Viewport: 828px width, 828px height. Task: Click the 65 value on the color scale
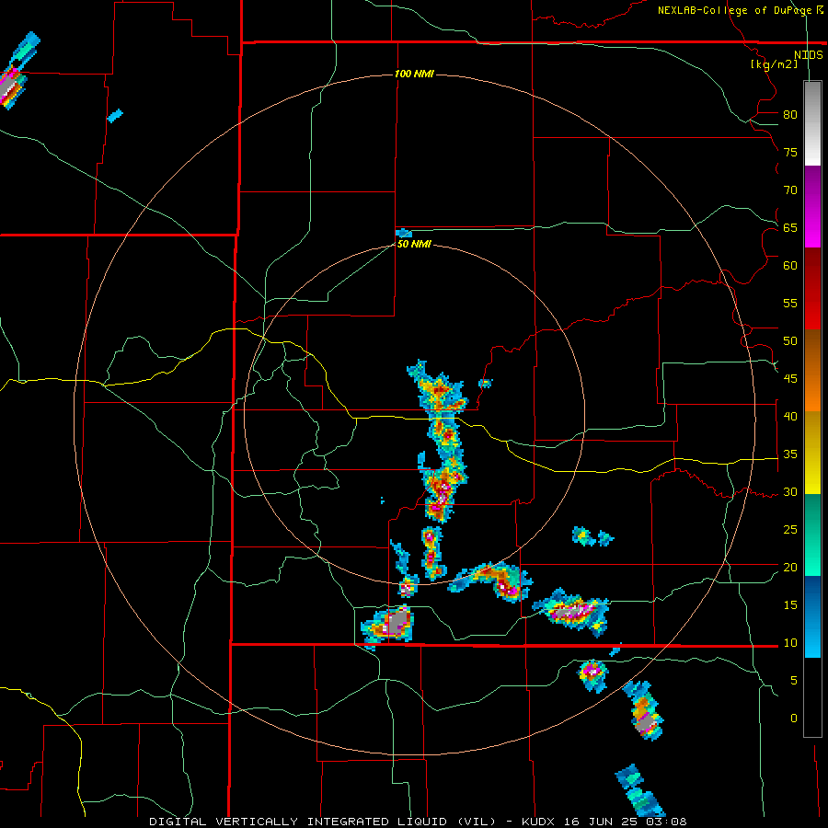[790, 227]
